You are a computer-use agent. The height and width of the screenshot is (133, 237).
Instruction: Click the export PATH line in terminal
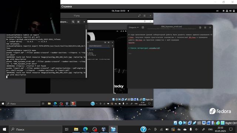click(46, 46)
